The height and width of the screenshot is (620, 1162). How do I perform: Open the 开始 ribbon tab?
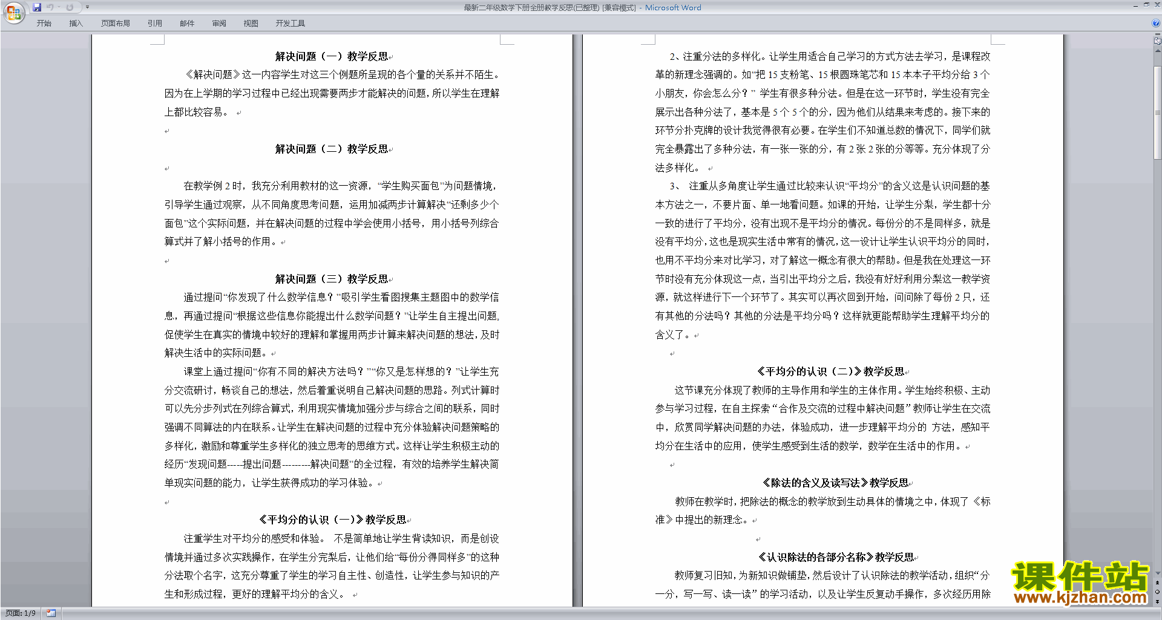pos(44,23)
